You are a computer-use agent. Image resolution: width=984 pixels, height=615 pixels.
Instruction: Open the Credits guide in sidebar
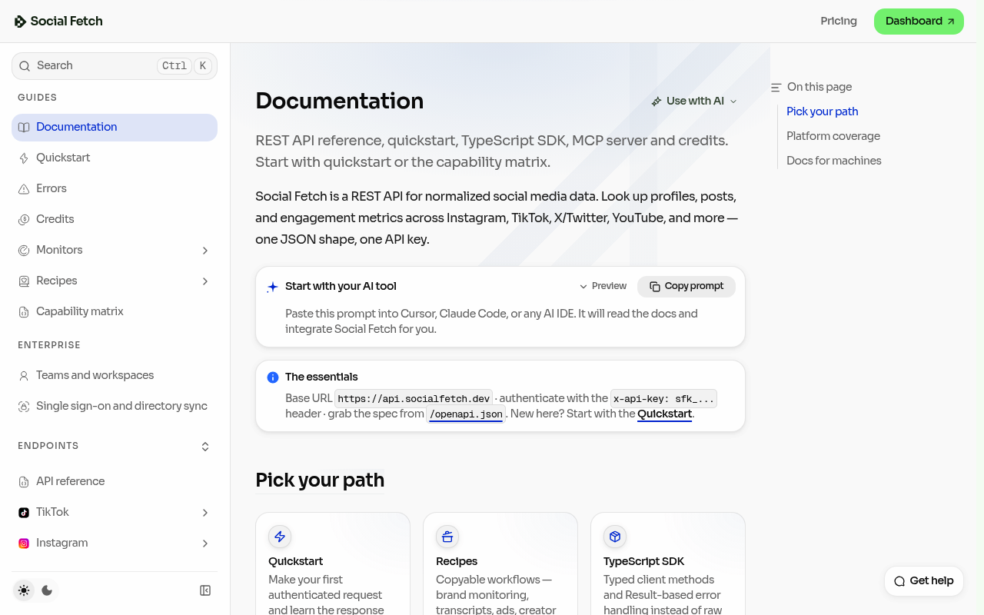(115, 220)
